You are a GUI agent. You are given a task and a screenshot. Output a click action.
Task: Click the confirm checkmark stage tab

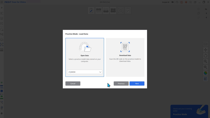point(128,10)
